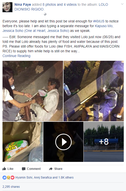The height and width of the screenshot is (191, 126).
Task: Click the #KMJS hashtag
Action: (x=99, y=21)
